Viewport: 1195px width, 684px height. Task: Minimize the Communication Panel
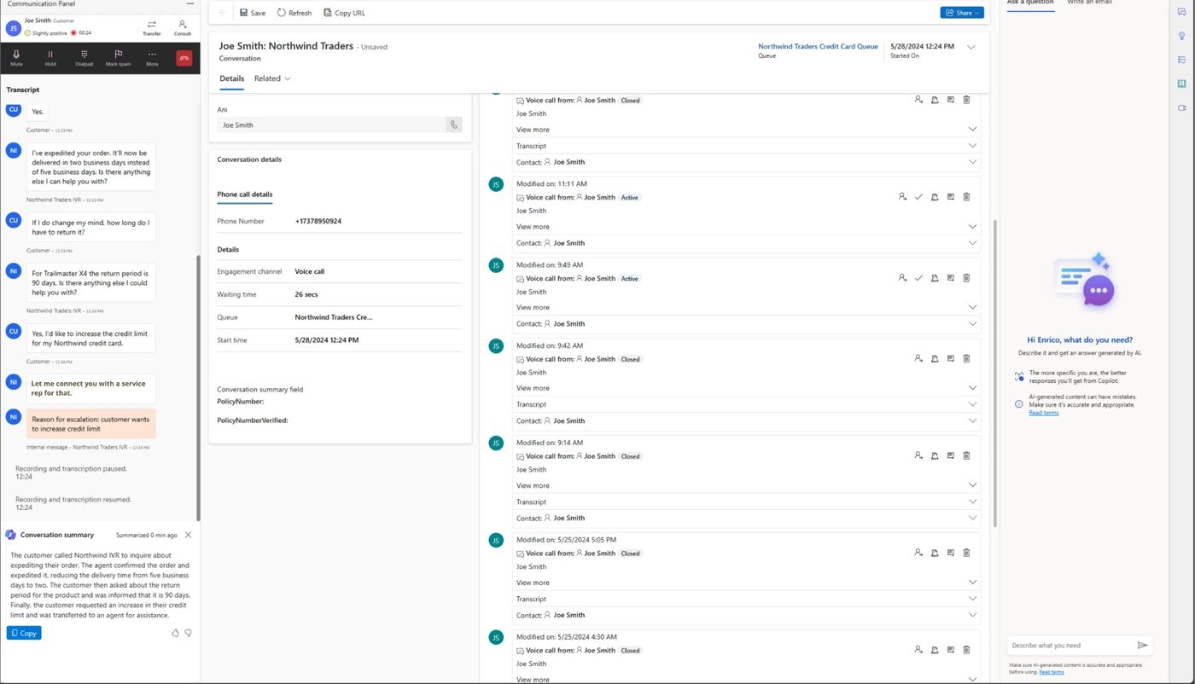[x=189, y=3]
